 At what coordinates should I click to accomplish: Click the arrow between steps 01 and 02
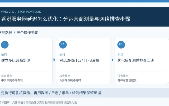pyautogui.click(x=54, y=60)
